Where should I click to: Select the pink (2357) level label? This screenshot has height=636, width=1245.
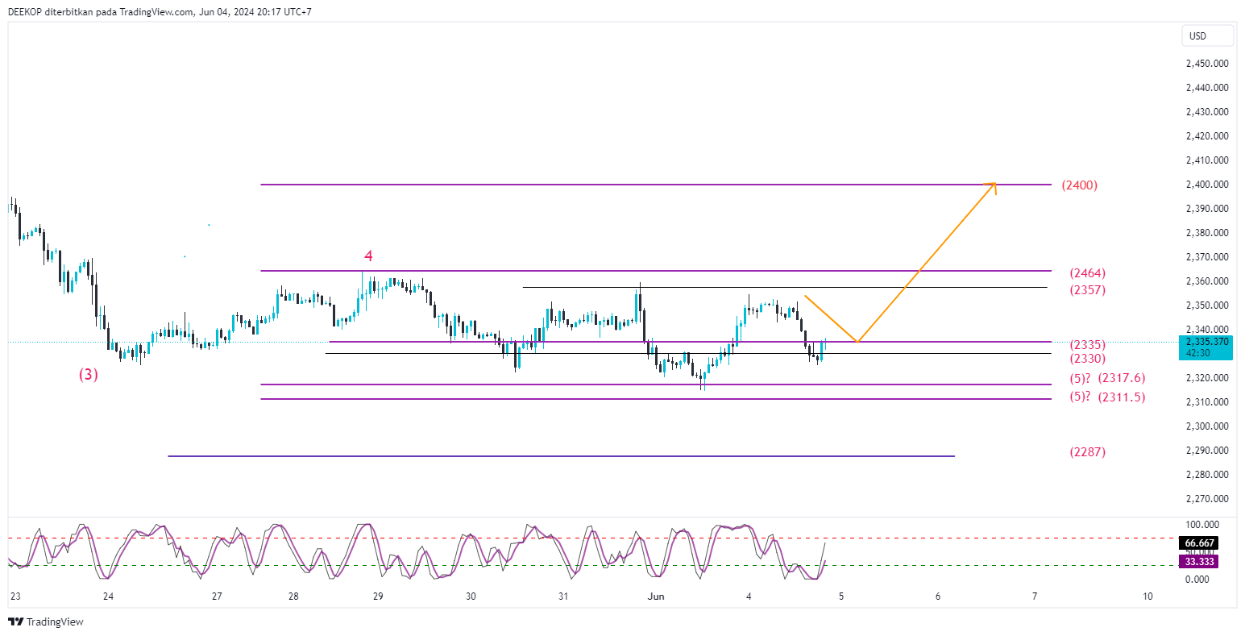click(1088, 289)
